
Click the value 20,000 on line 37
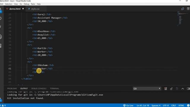click(x=42, y=55)
